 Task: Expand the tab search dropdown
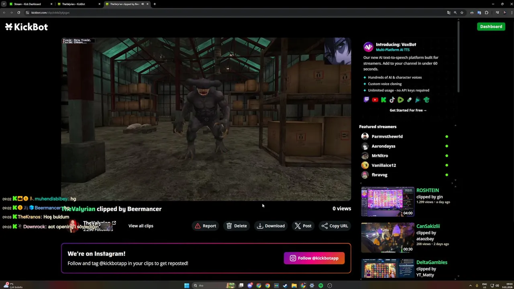(x=4, y=4)
